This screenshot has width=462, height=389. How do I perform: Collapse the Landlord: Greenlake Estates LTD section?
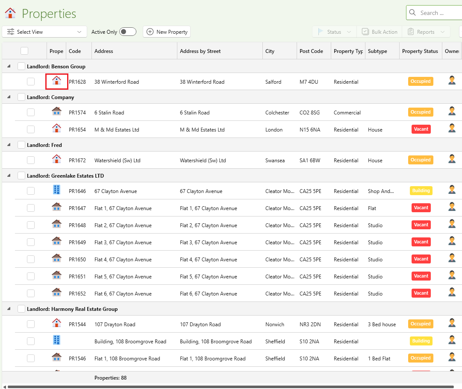[9, 175]
